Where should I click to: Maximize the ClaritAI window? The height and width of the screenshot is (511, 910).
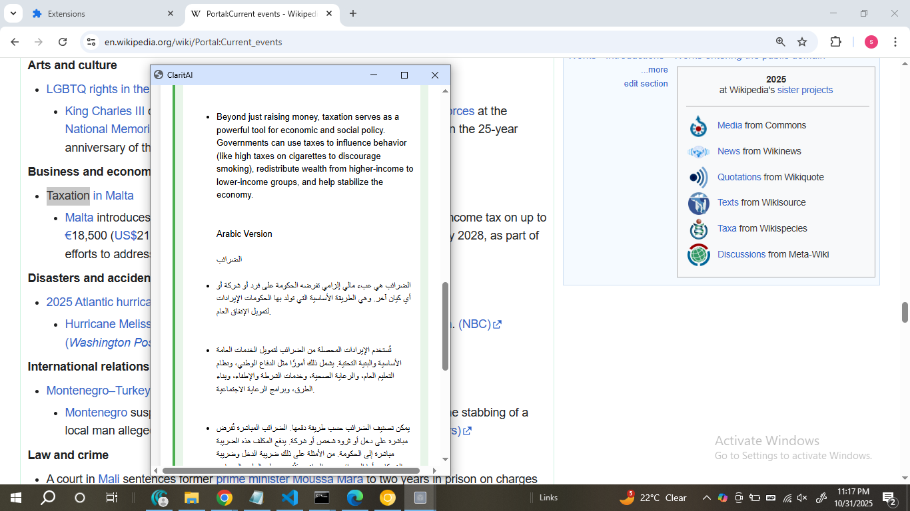tap(404, 75)
